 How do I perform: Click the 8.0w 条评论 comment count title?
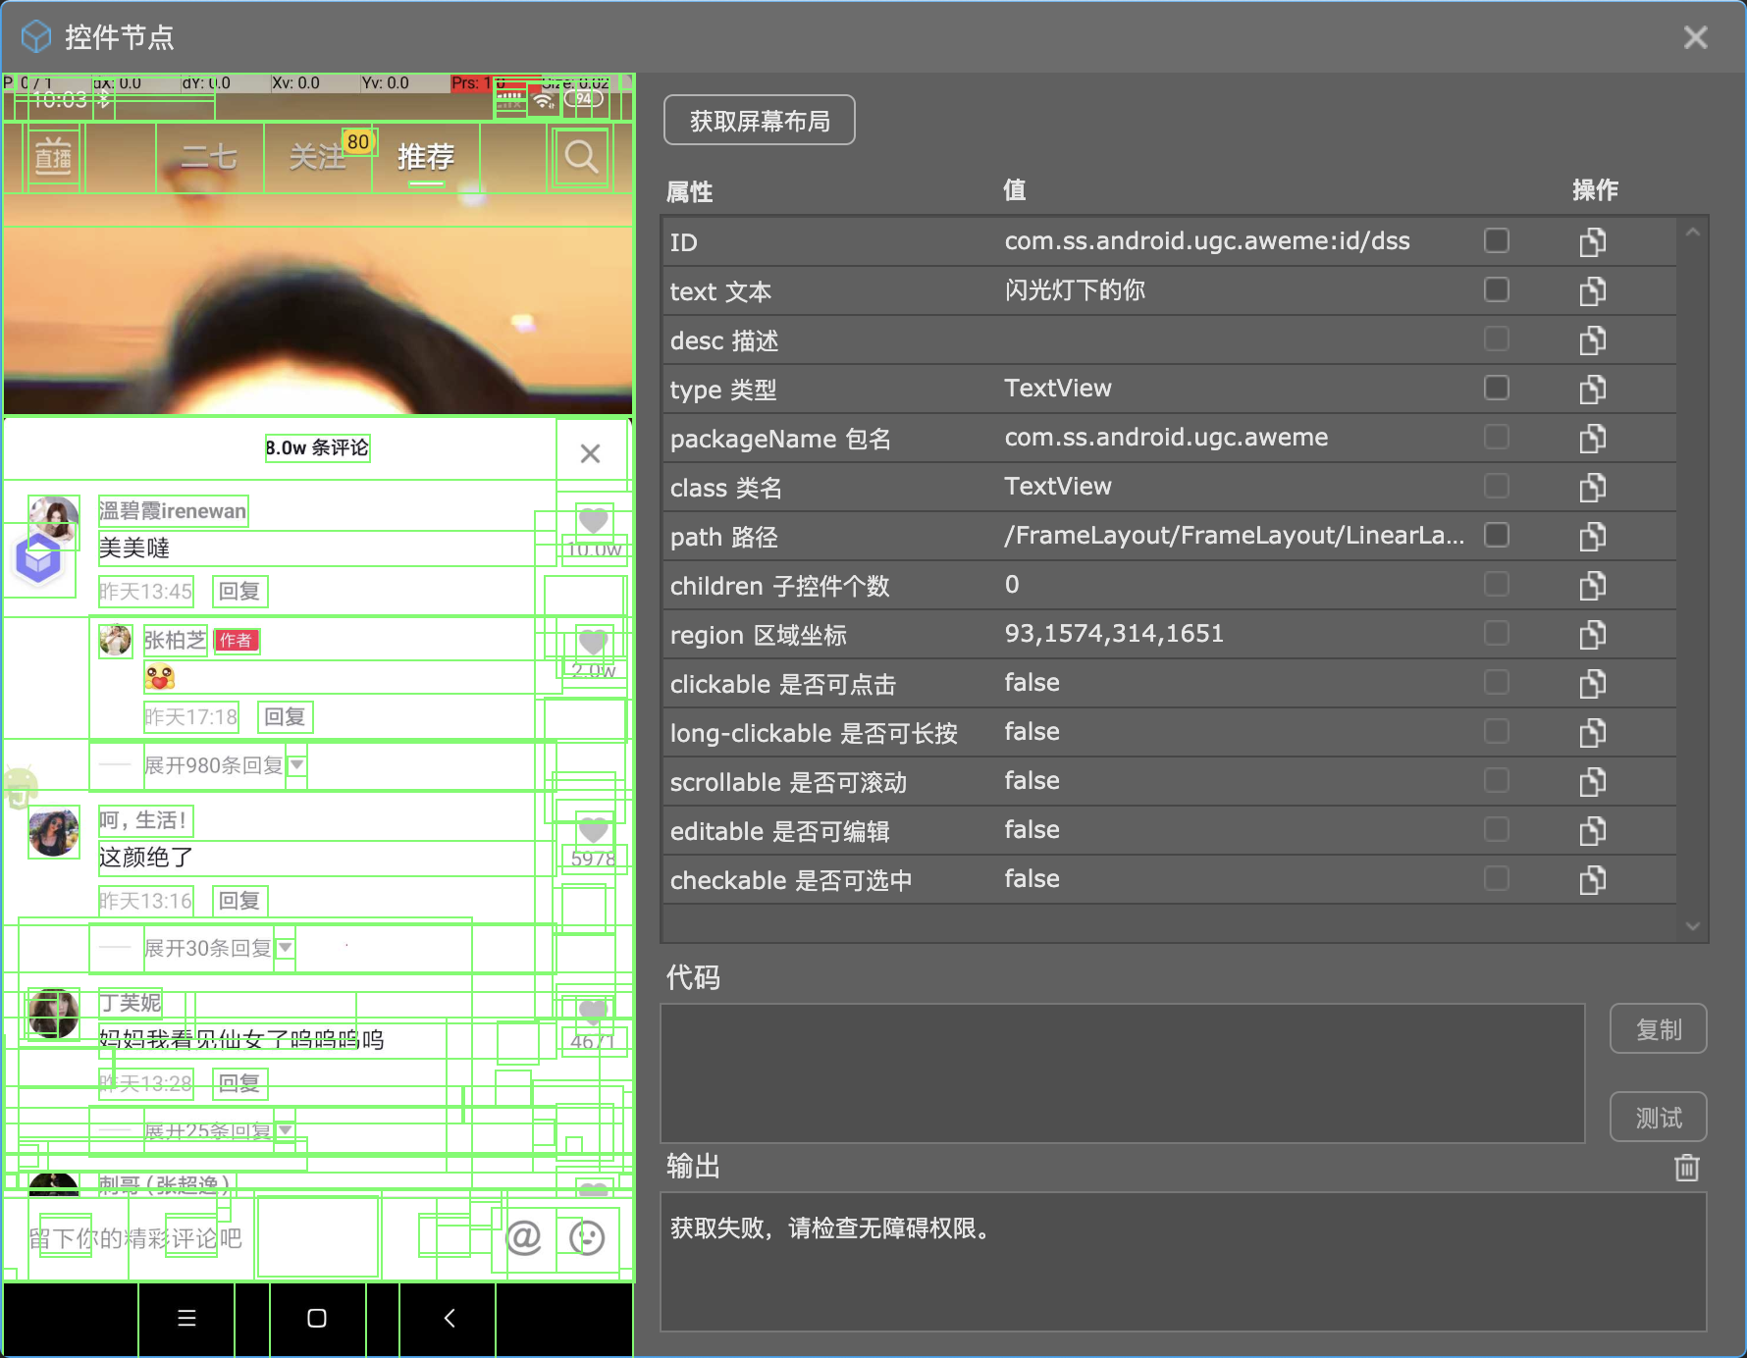317,447
